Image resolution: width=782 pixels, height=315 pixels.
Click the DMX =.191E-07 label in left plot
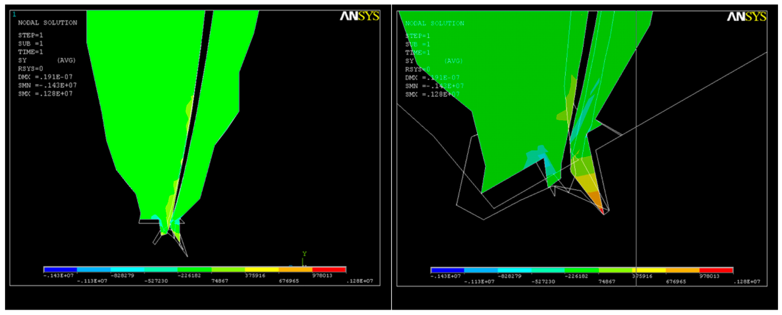click(x=45, y=77)
